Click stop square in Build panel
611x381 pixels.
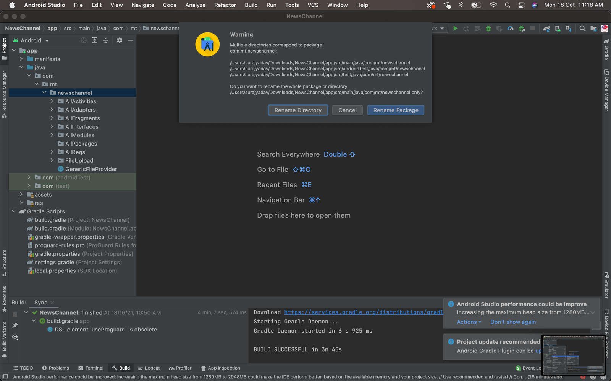coord(15,315)
